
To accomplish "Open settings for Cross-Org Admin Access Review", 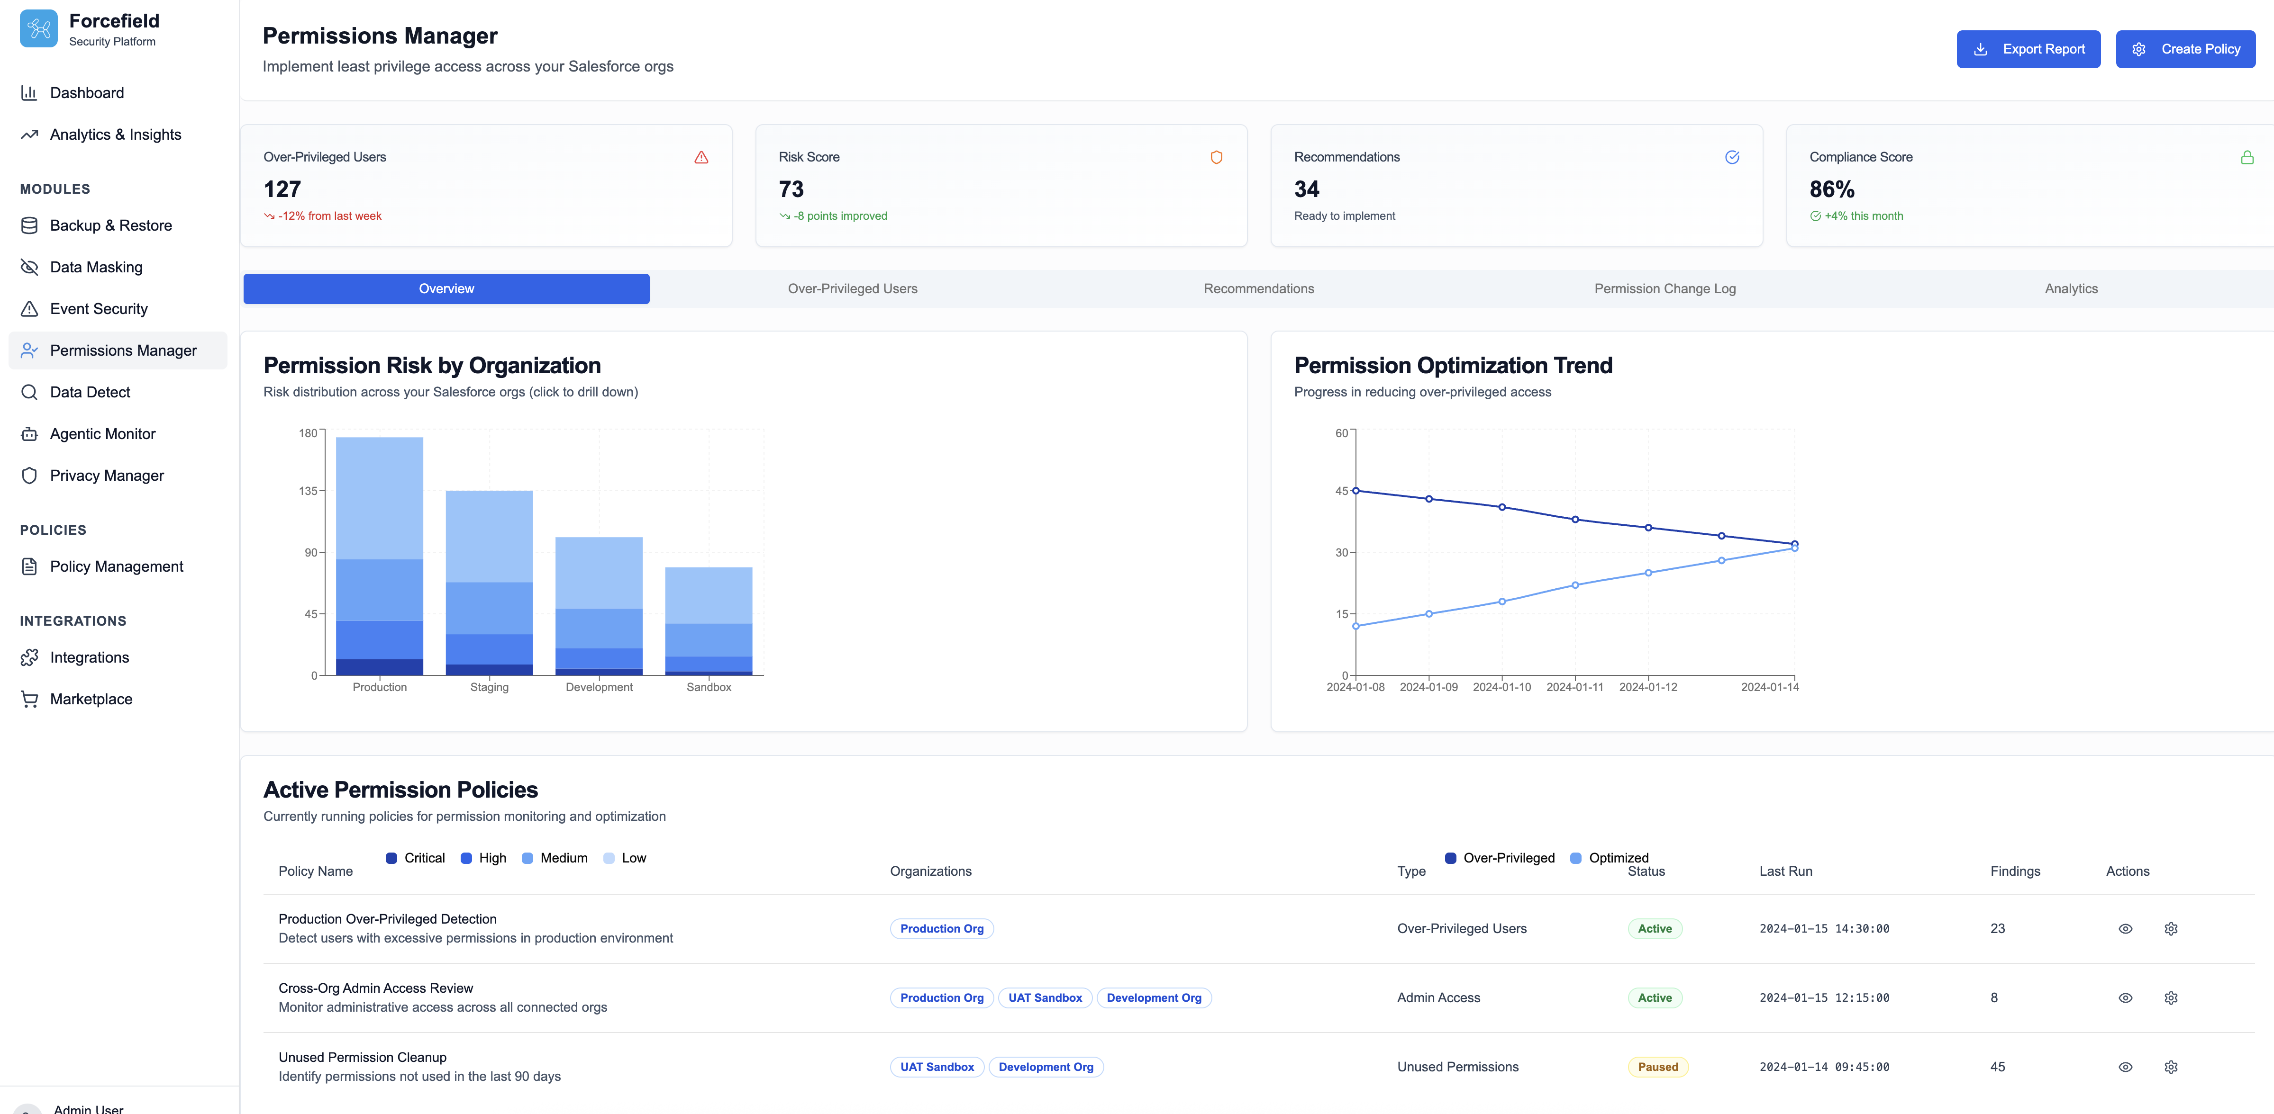I will point(2172,997).
